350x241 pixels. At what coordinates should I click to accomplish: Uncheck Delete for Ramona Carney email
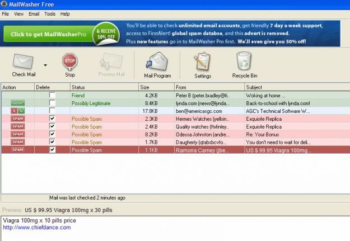pyautogui.click(x=52, y=150)
